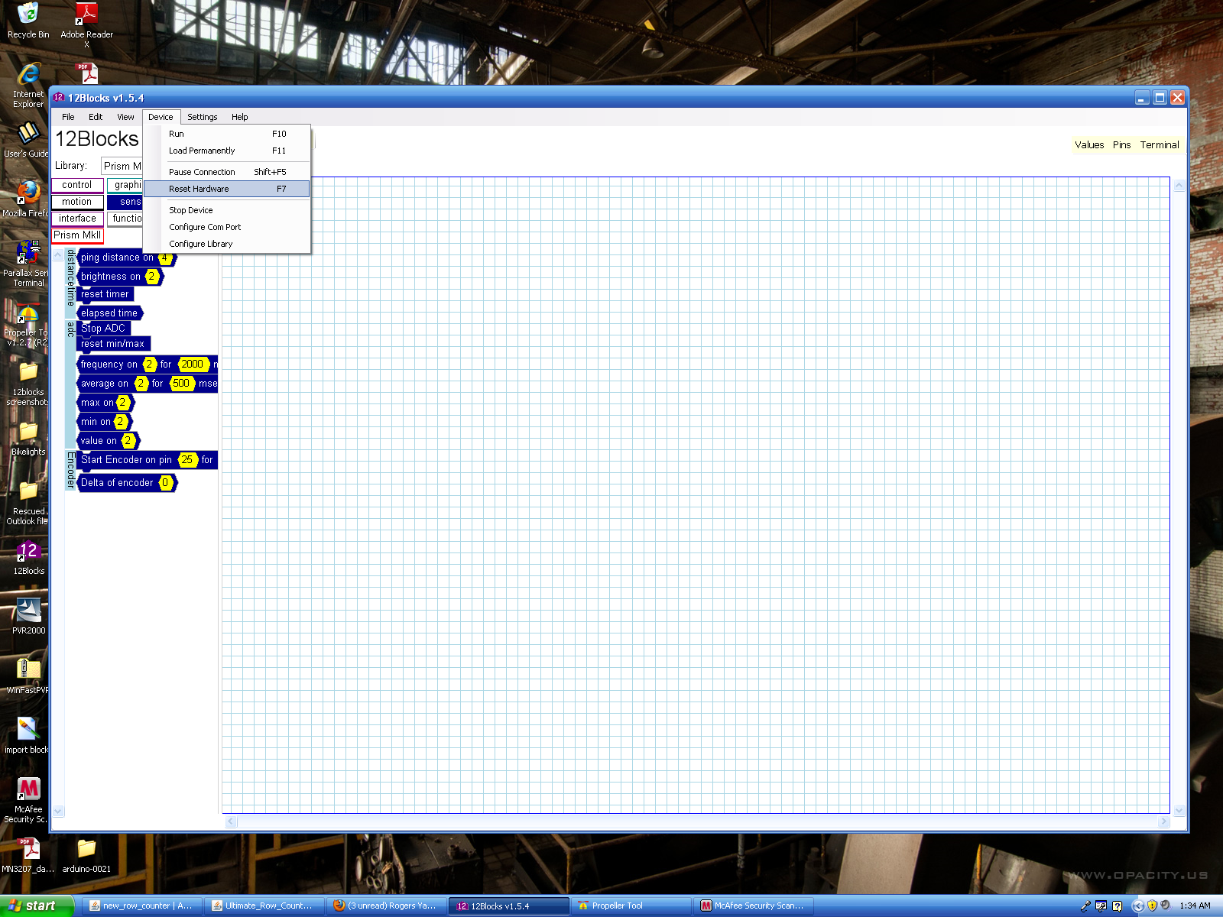Image resolution: width=1223 pixels, height=917 pixels.
Task: Launch Internet Explorer desktop icon
Action: [x=28, y=85]
